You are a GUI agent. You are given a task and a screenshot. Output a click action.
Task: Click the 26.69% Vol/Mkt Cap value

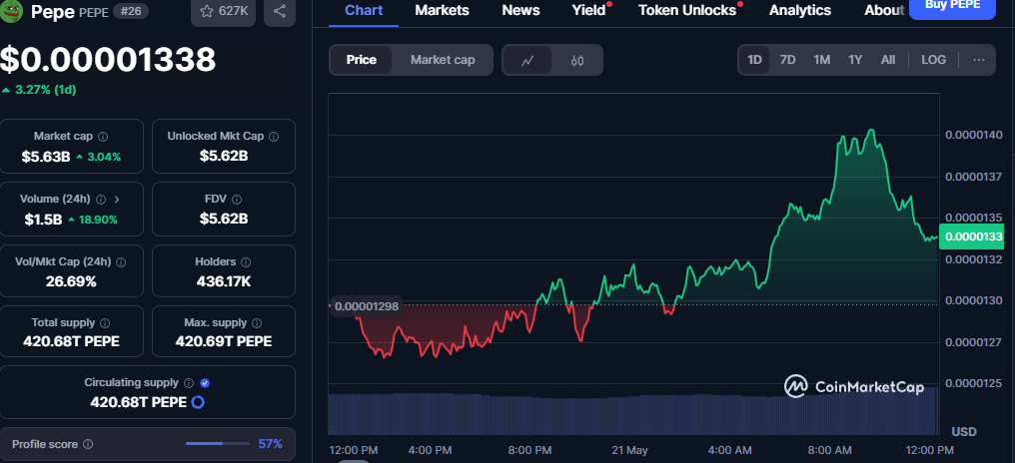pyautogui.click(x=71, y=281)
